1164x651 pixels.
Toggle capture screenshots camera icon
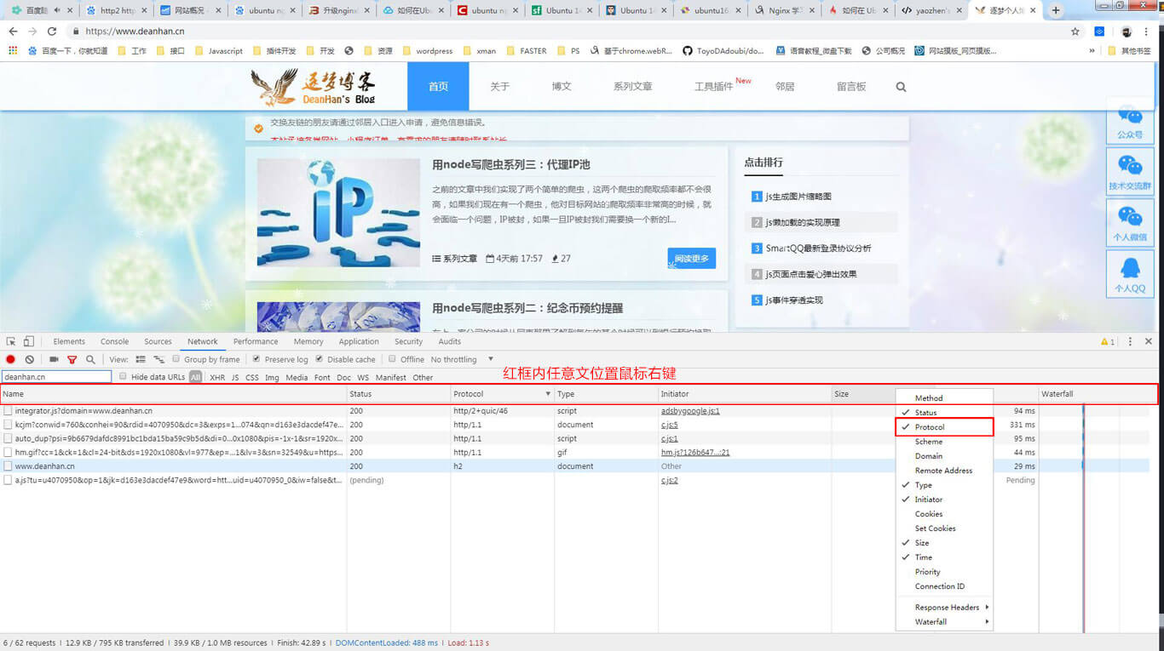click(54, 359)
